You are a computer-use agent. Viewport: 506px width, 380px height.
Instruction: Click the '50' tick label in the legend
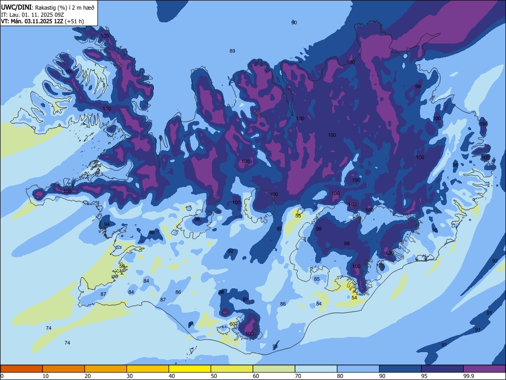click(x=214, y=376)
